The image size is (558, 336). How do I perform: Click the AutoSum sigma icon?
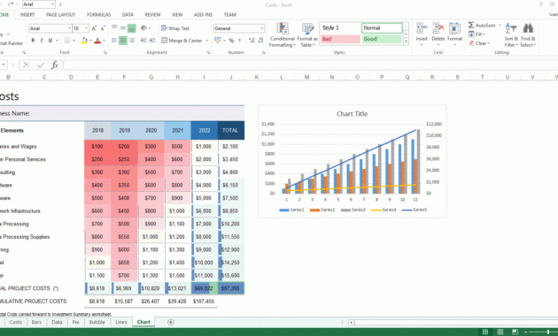tap(471, 26)
